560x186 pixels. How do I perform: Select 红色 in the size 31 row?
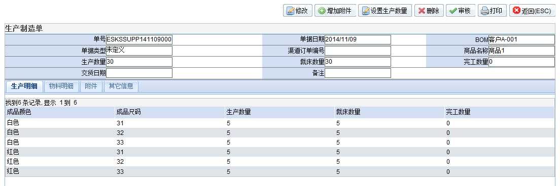click(13, 152)
